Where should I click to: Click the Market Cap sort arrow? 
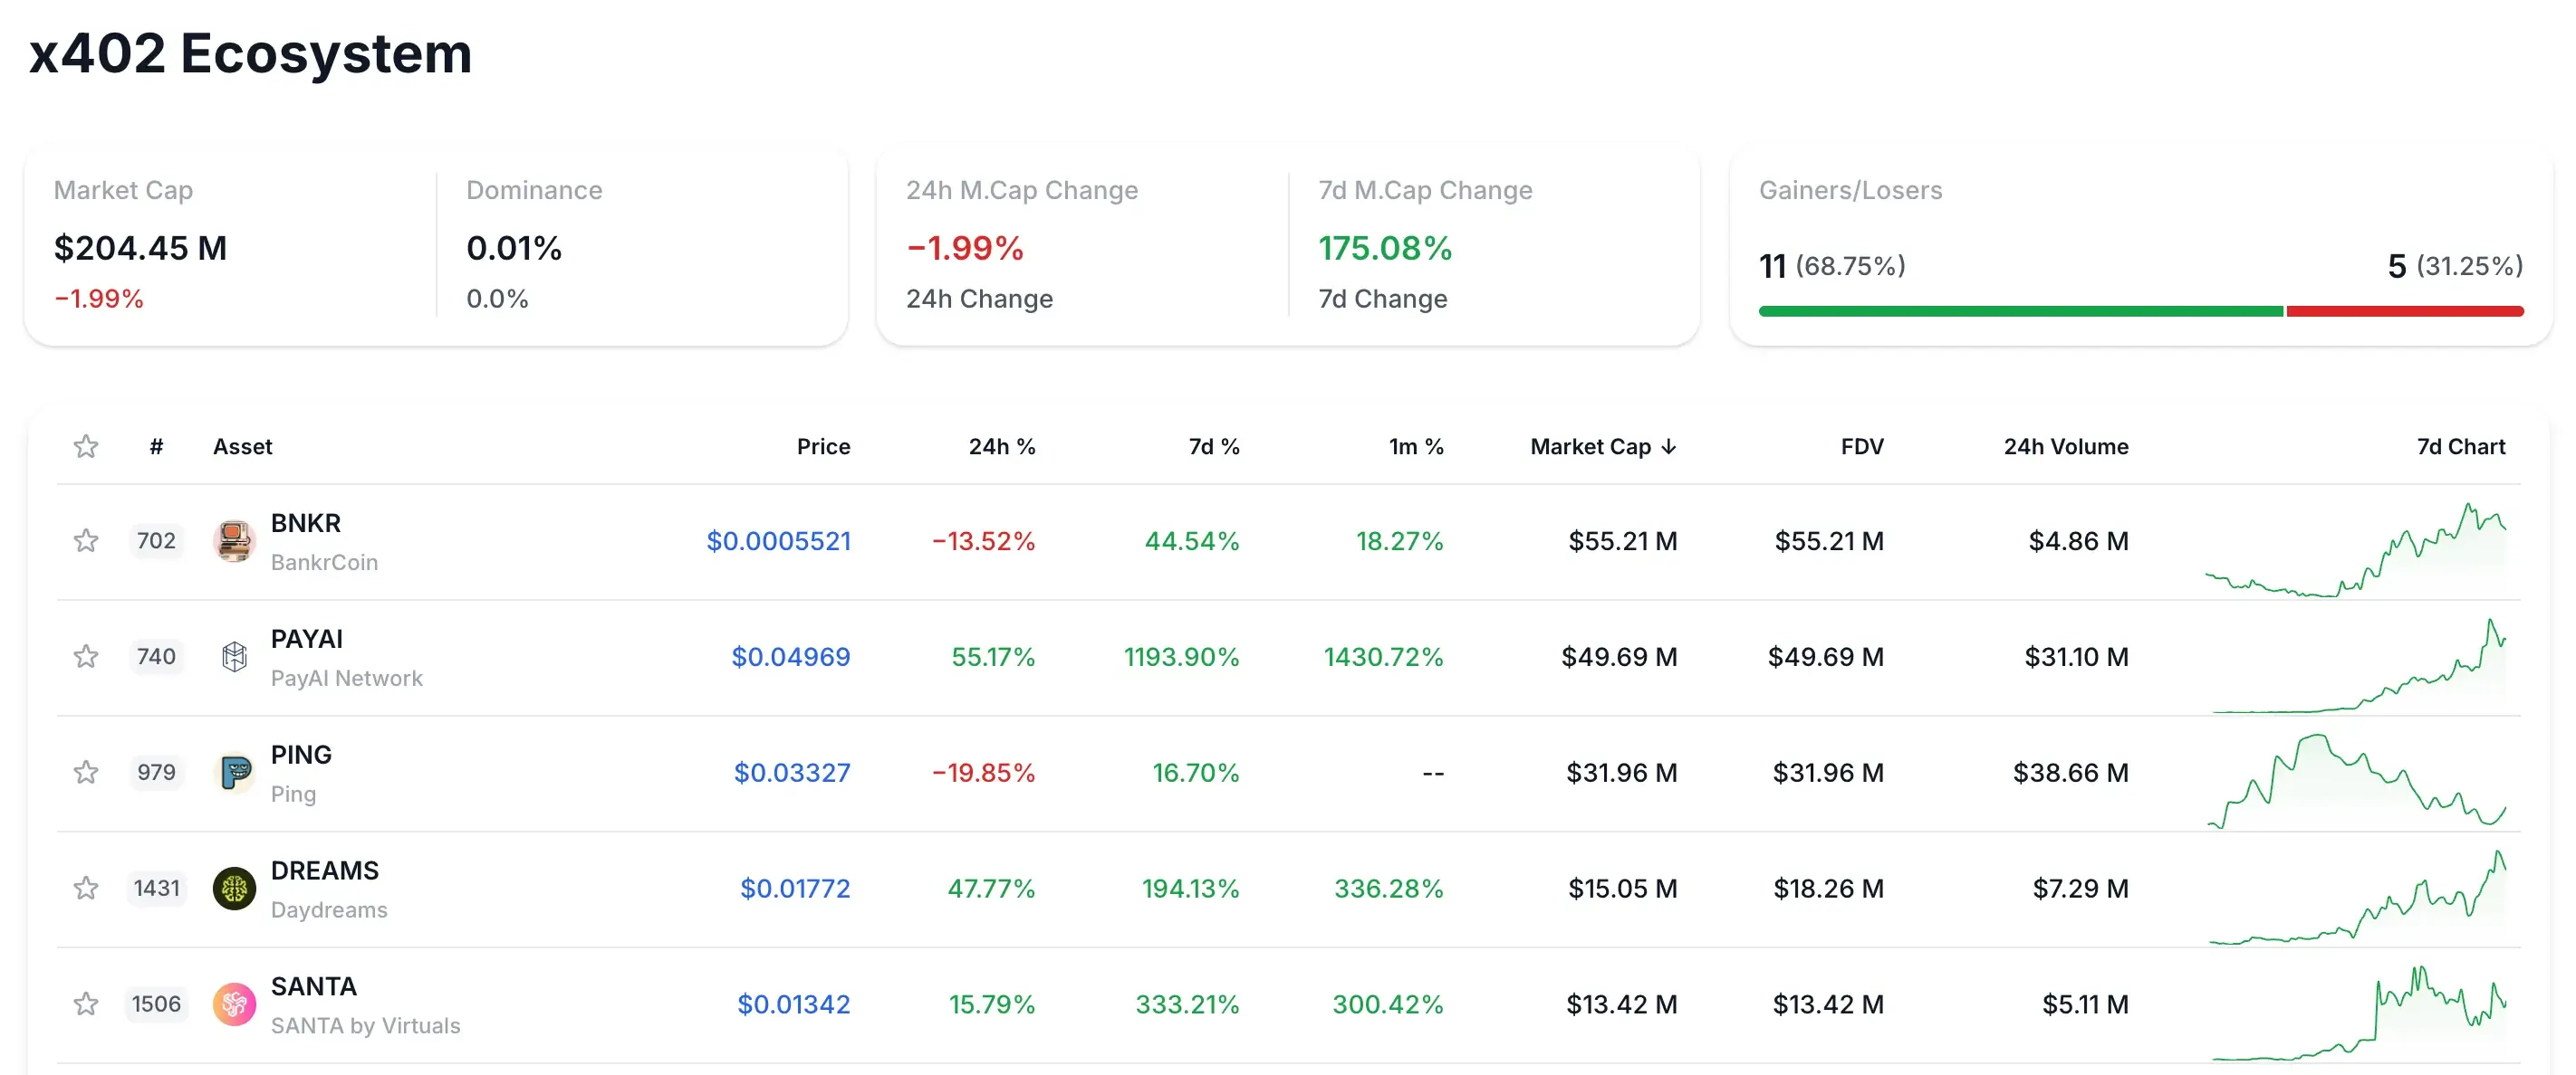click(x=1670, y=447)
